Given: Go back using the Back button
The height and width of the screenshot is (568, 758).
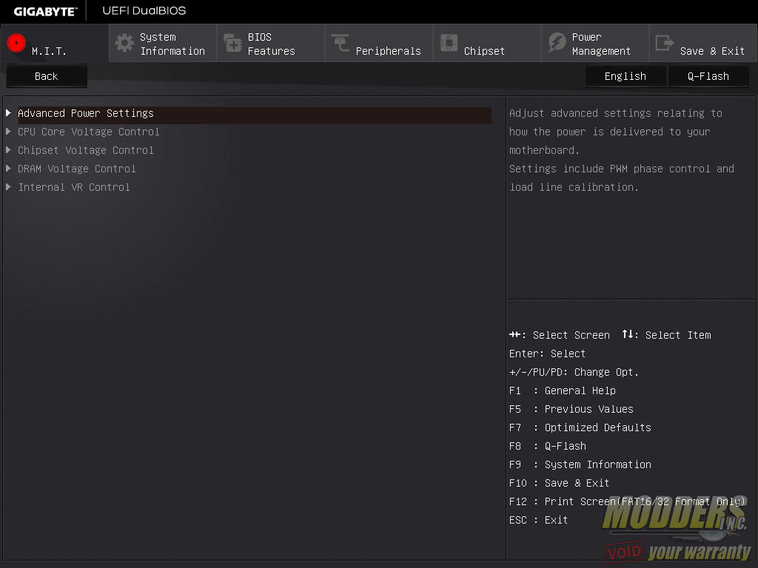Looking at the screenshot, I should tap(47, 76).
